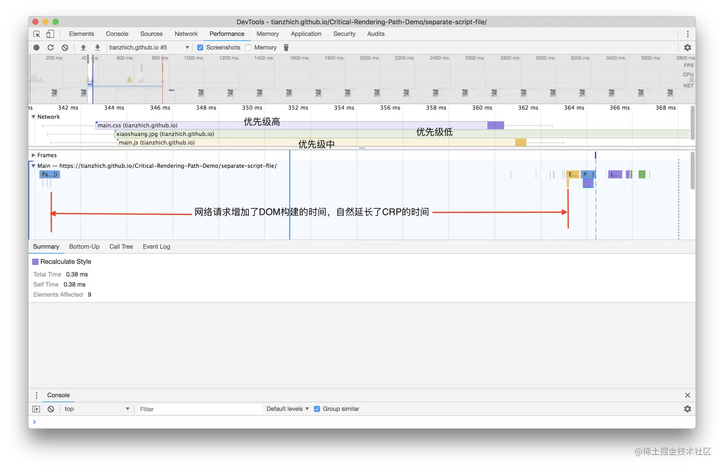This screenshot has height=469, width=724.
Task: Save profile with download arrow
Action: pos(97,47)
